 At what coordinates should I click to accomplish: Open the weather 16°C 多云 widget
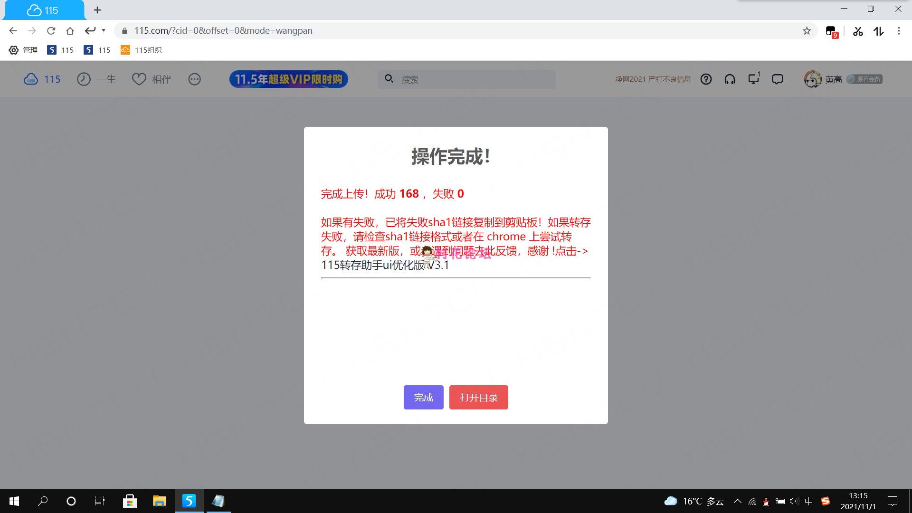(694, 501)
